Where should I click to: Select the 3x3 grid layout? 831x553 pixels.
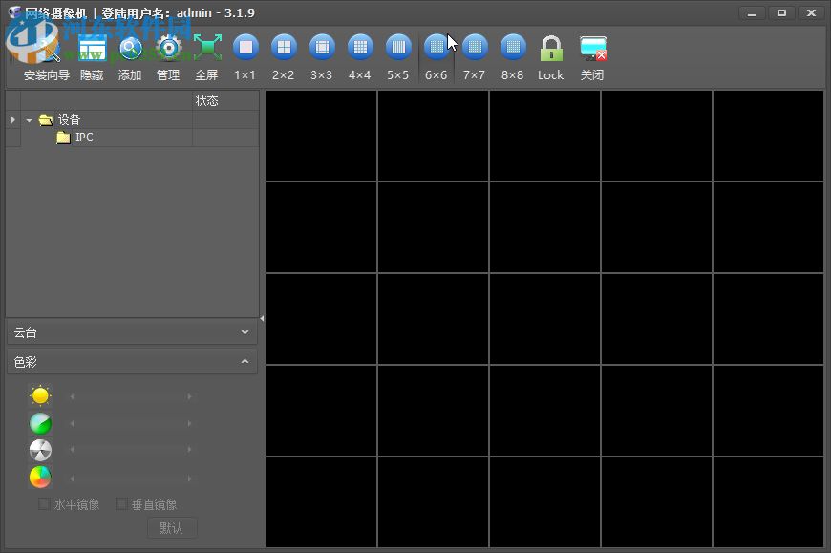tap(322, 48)
